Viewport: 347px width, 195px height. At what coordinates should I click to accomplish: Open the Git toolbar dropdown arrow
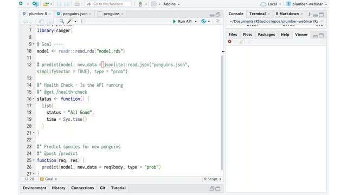[x=146, y=4]
